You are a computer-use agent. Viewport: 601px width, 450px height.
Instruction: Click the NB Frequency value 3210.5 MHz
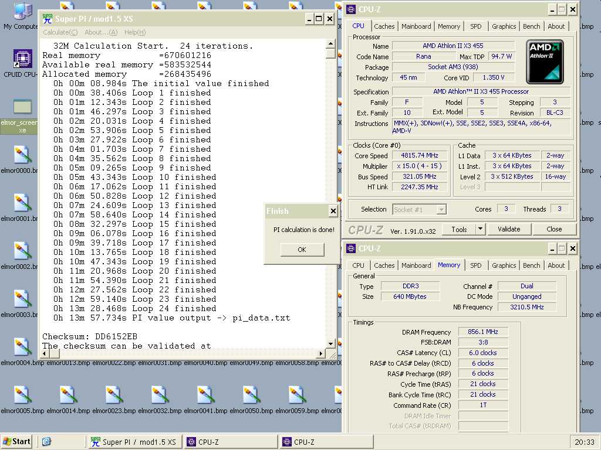[x=527, y=307]
